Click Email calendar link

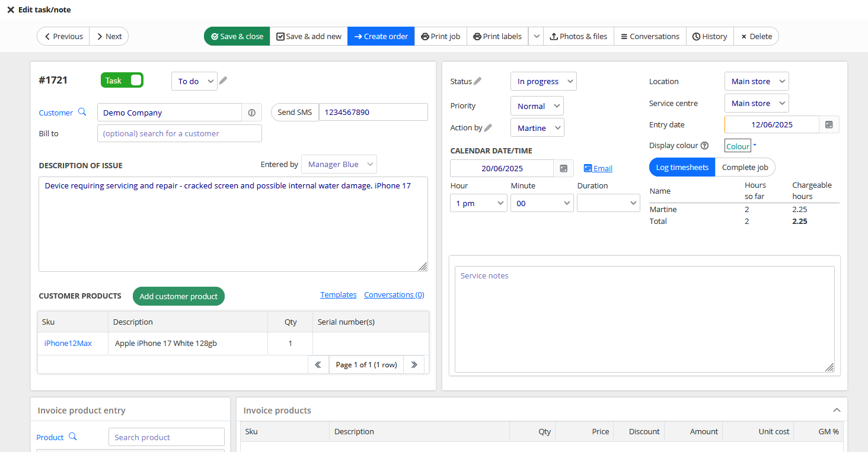(x=598, y=168)
